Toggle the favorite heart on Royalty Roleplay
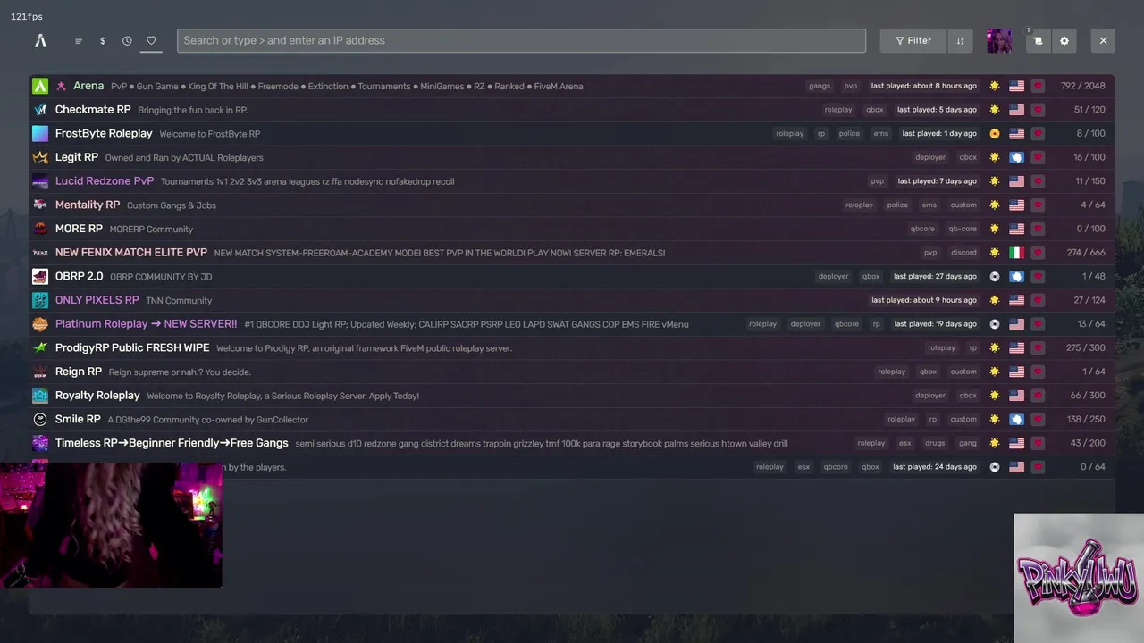The height and width of the screenshot is (643, 1144). (x=1038, y=396)
